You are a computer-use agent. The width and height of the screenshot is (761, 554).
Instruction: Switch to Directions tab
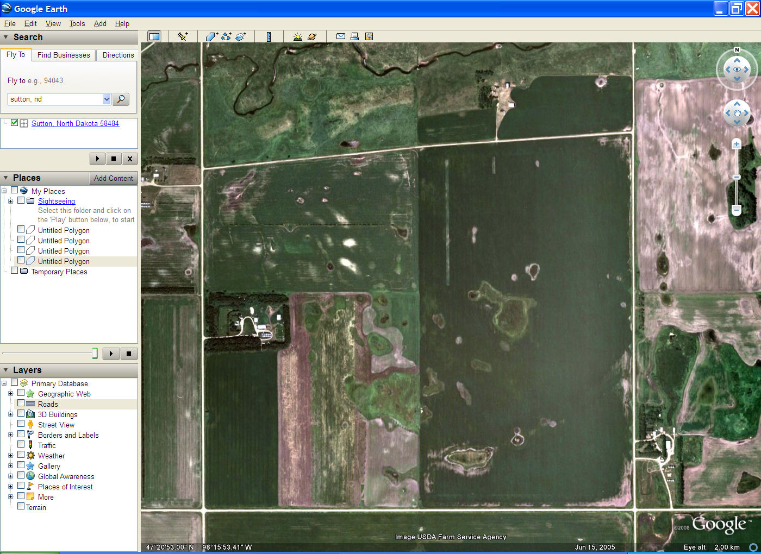(118, 55)
